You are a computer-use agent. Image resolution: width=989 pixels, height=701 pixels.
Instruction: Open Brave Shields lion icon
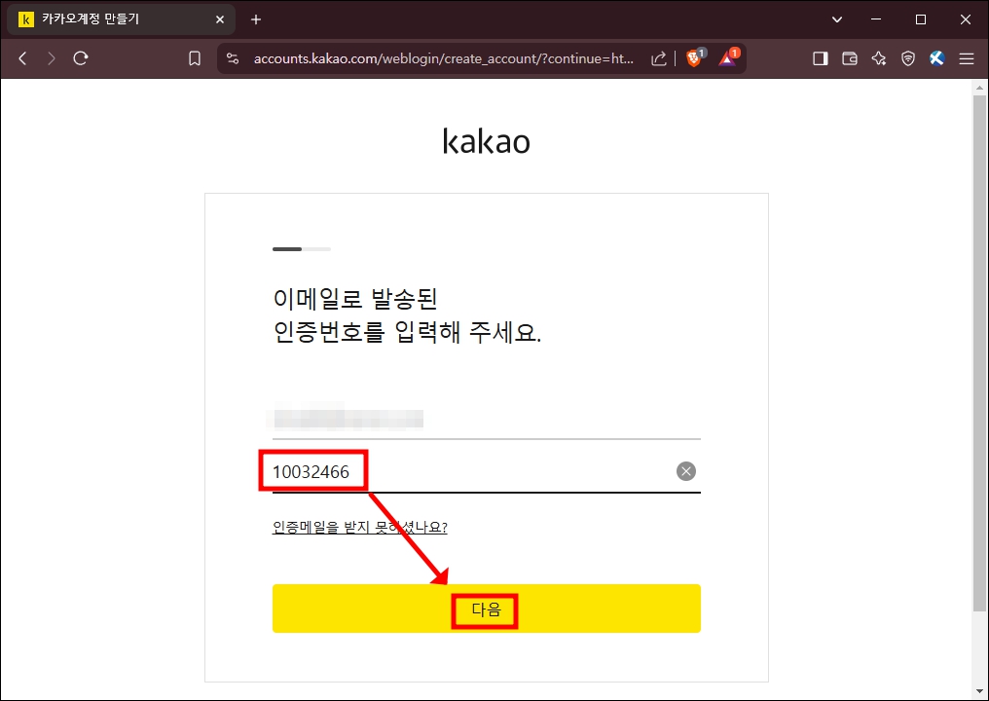pyautogui.click(x=694, y=58)
